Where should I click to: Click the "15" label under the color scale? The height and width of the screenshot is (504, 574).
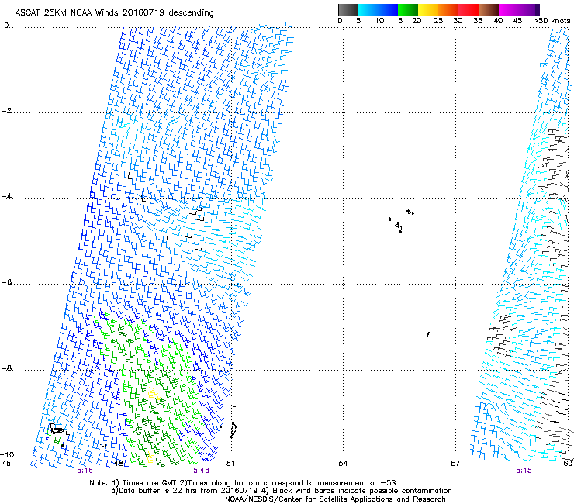click(x=398, y=21)
